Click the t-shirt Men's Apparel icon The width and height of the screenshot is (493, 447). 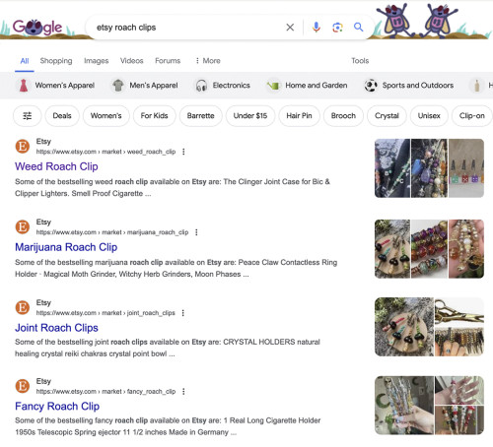(118, 86)
